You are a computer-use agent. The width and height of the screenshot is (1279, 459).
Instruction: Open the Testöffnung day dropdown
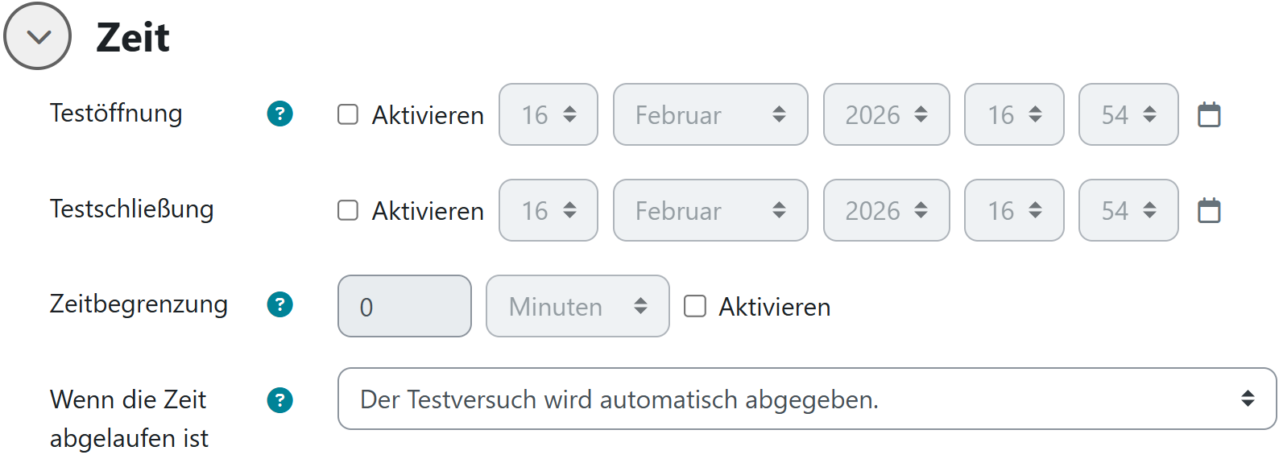click(548, 114)
